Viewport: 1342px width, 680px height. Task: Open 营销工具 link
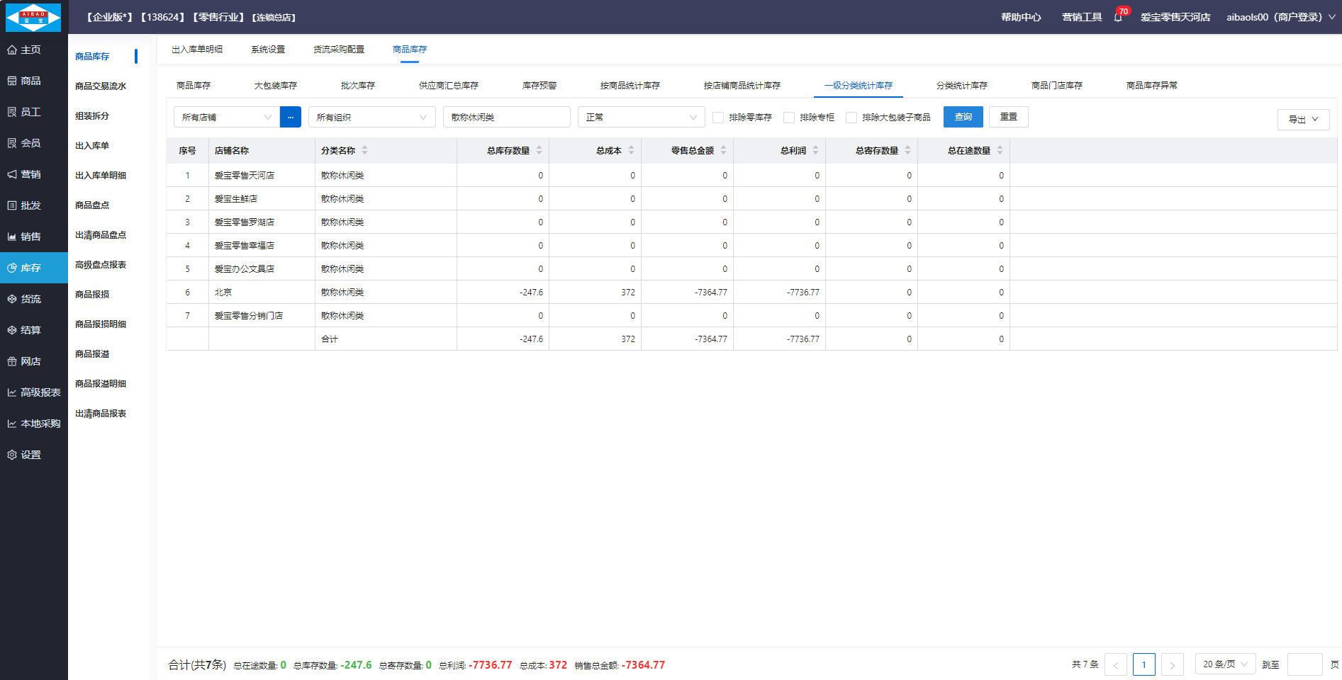click(1082, 17)
